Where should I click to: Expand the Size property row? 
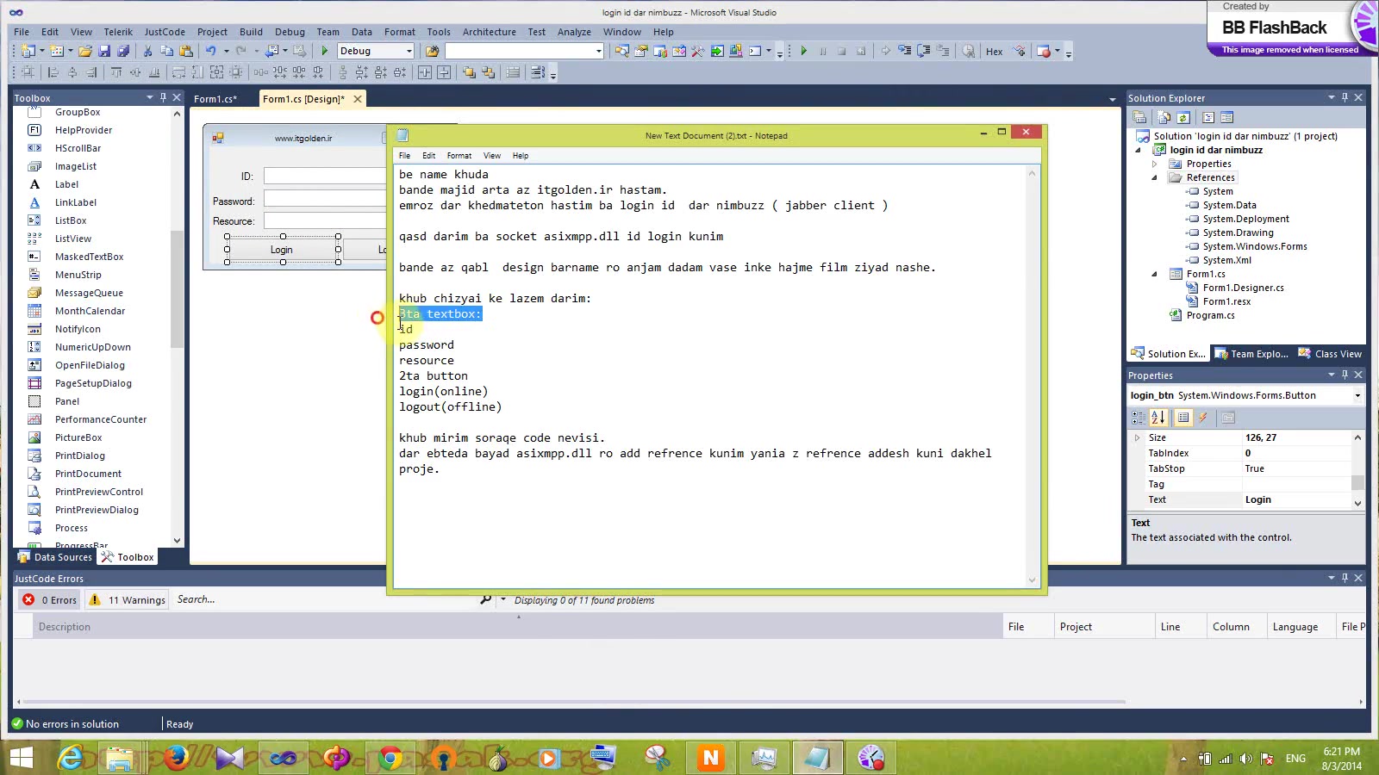(x=1138, y=437)
